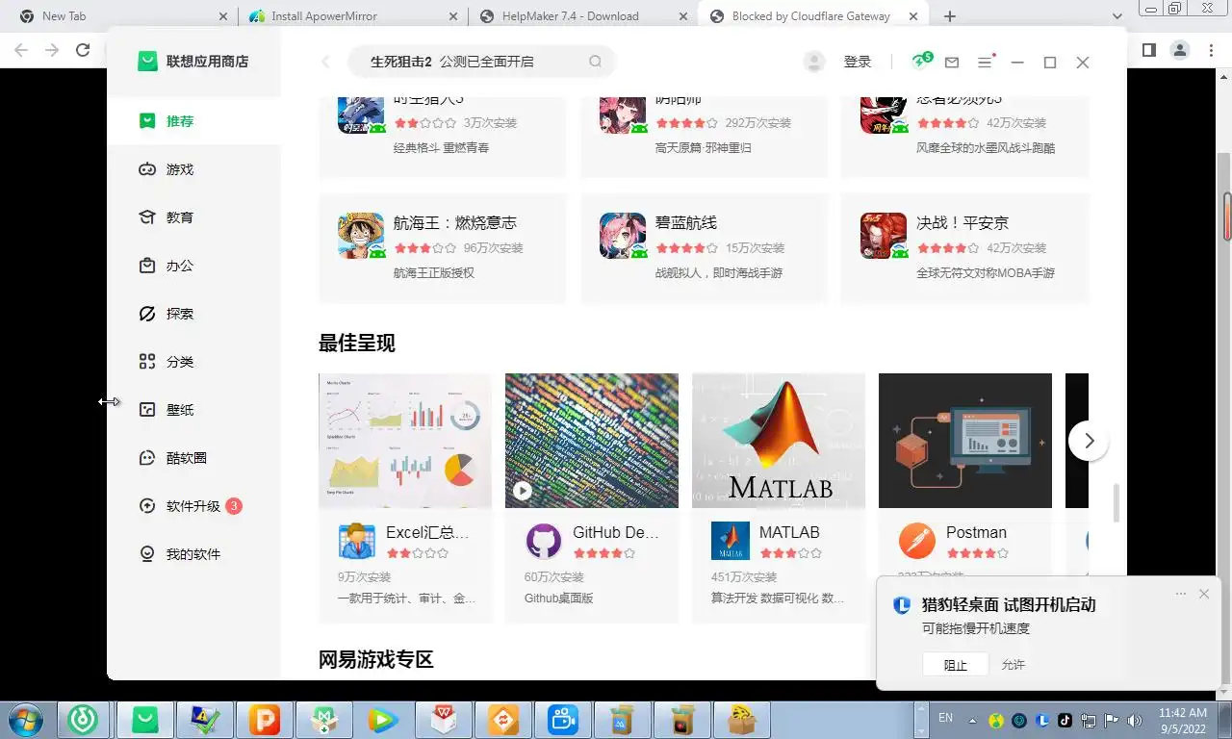Open the 探索 explore sidebar section
The width and height of the screenshot is (1232, 739).
coord(180,314)
